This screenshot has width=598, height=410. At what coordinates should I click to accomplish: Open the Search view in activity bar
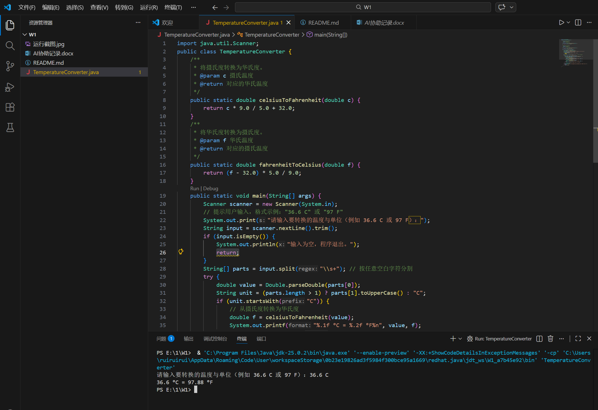pos(10,46)
